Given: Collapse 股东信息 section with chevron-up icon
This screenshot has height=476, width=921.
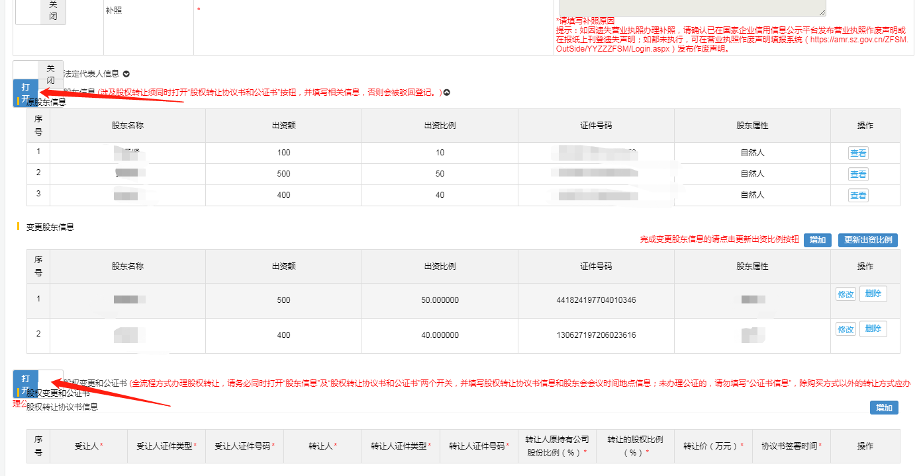Looking at the screenshot, I should pyautogui.click(x=447, y=93).
